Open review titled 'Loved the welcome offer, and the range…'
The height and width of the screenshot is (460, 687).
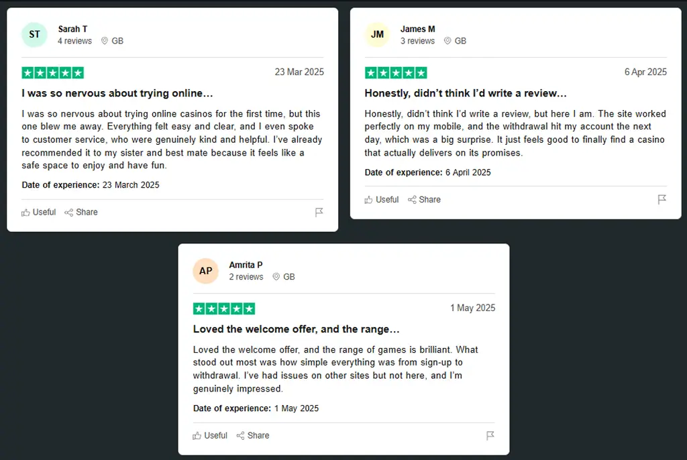tap(296, 329)
